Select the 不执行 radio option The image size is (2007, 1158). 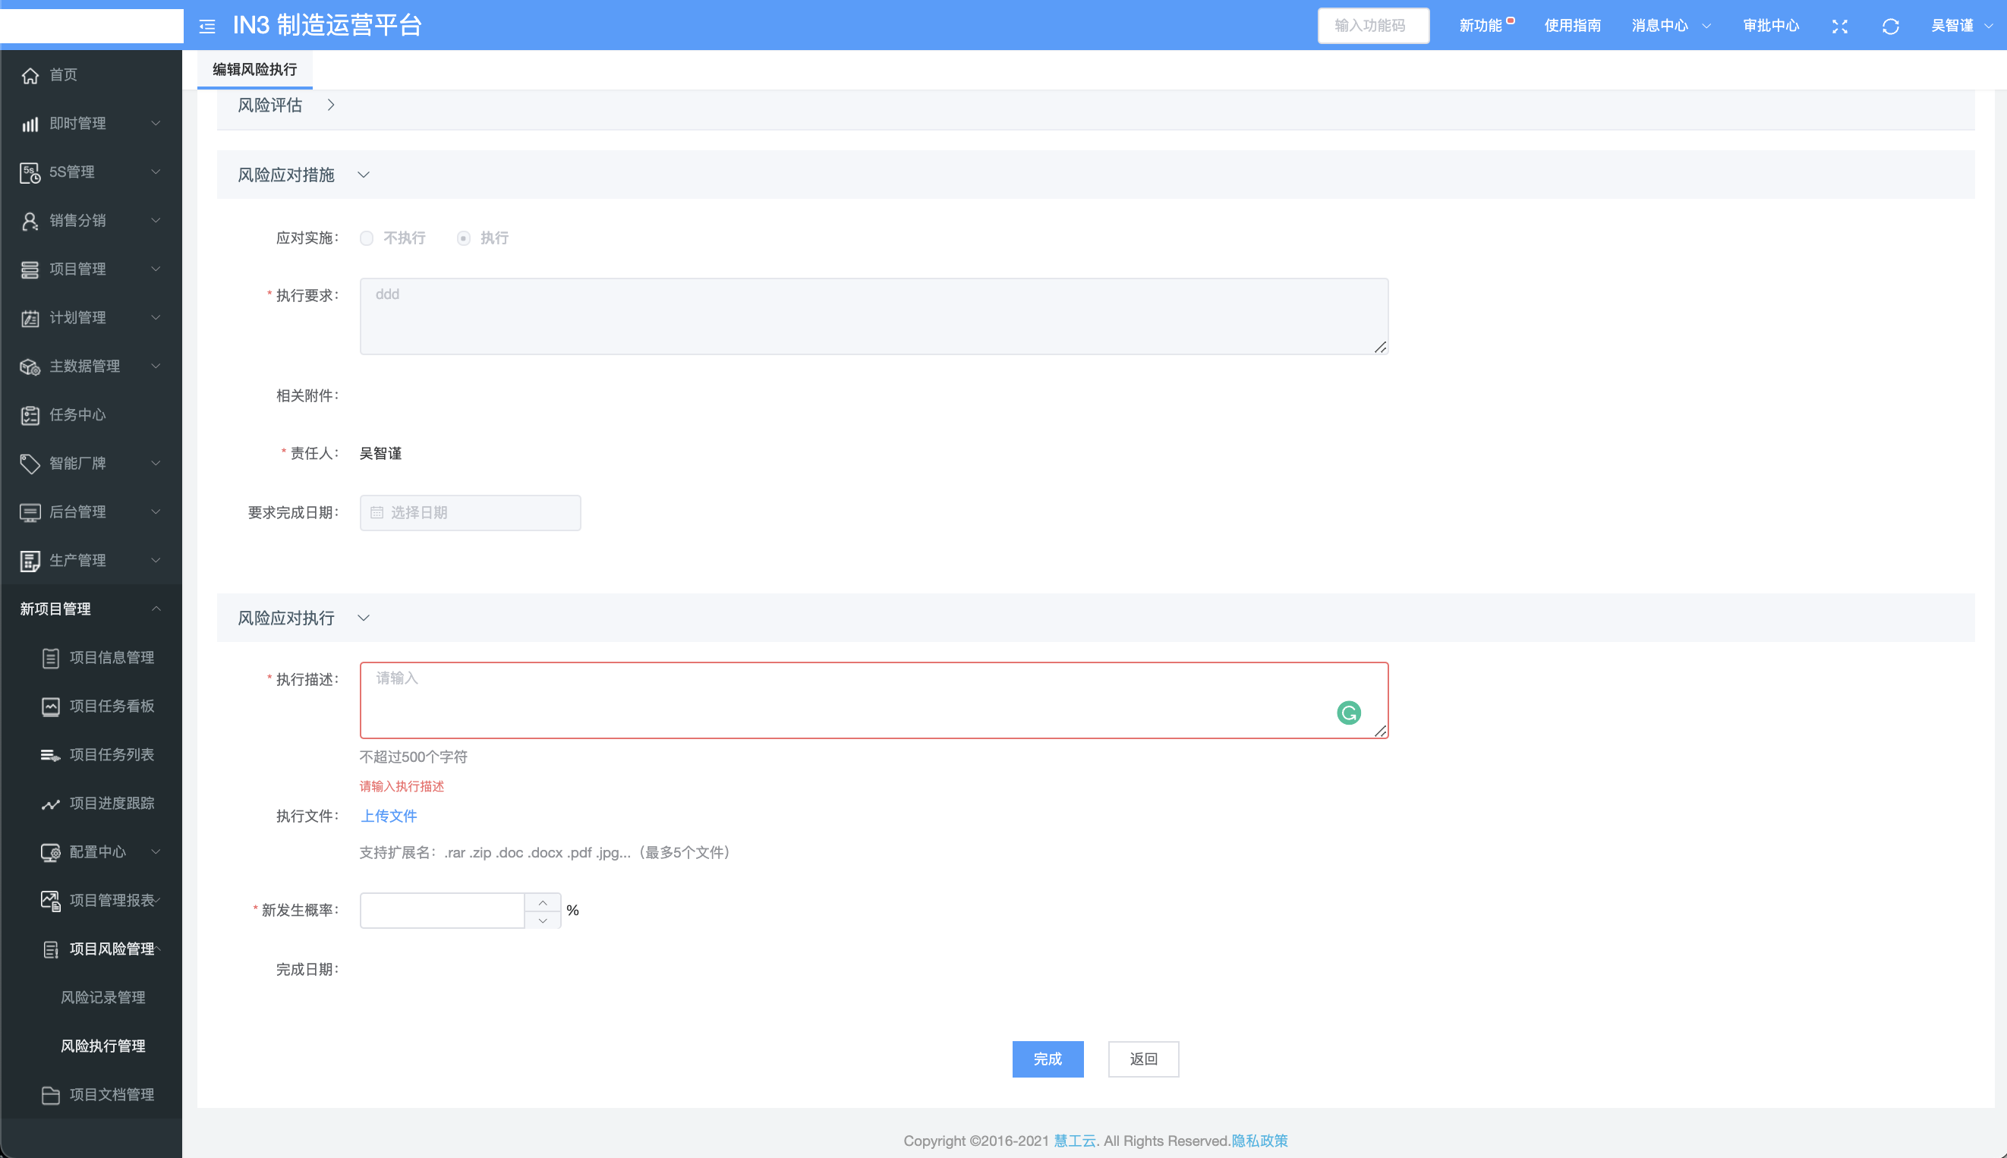(x=367, y=238)
